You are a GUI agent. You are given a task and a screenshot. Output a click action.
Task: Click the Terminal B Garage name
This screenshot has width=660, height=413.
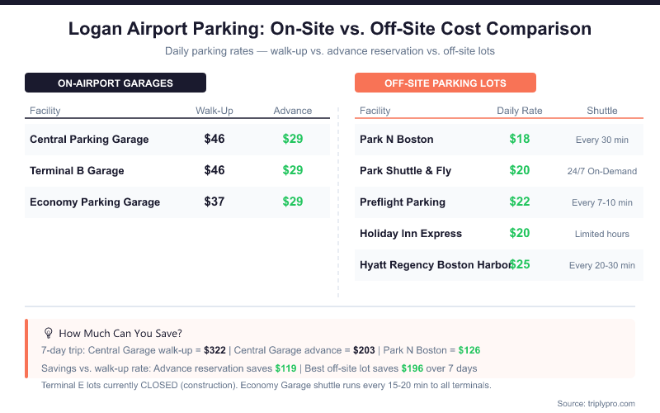(x=77, y=171)
